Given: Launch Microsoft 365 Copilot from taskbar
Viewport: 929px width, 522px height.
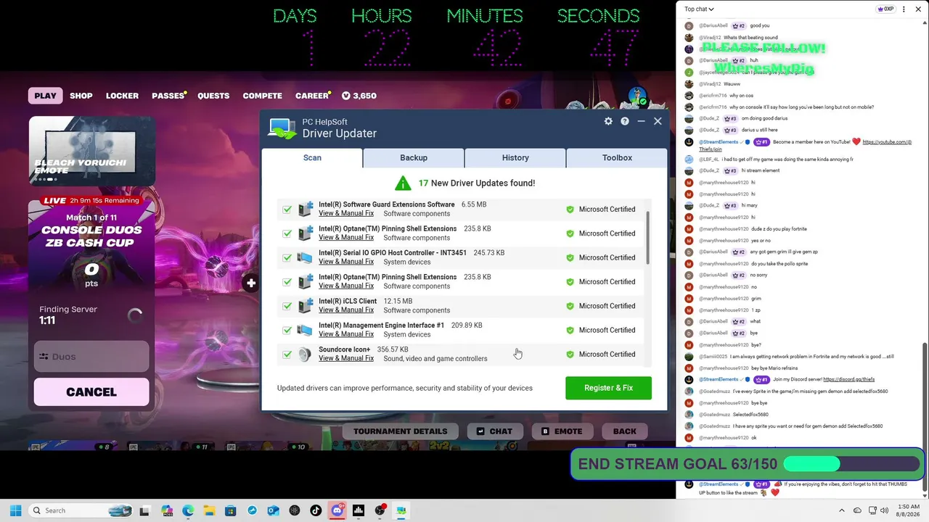Looking at the screenshot, I should 167,510.
